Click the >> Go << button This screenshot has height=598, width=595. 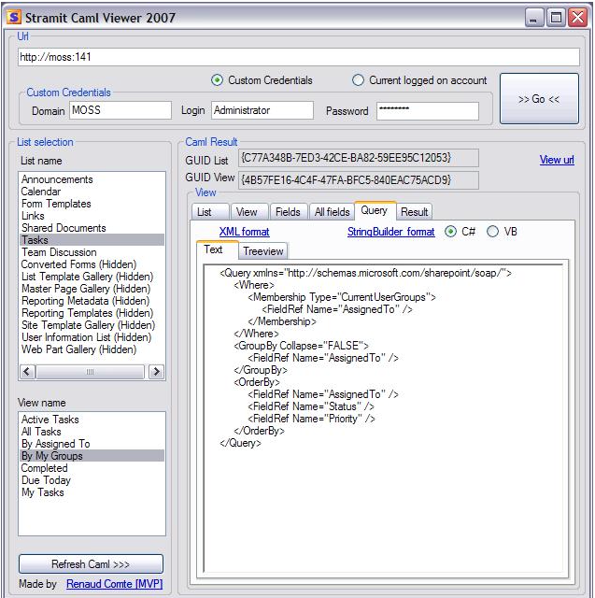click(x=539, y=99)
